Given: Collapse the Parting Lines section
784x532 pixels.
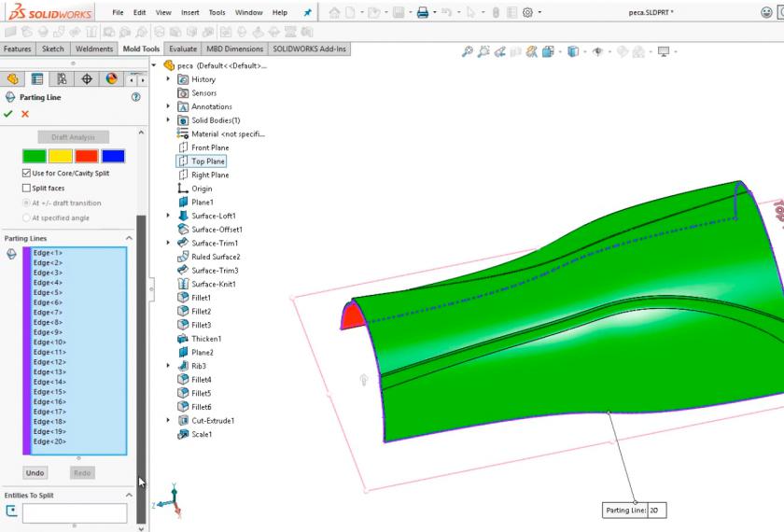Looking at the screenshot, I should tap(129, 239).
